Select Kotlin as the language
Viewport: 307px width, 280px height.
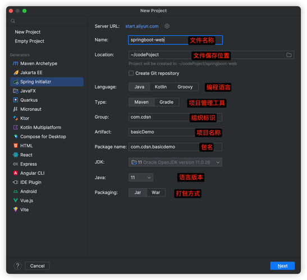point(161,87)
